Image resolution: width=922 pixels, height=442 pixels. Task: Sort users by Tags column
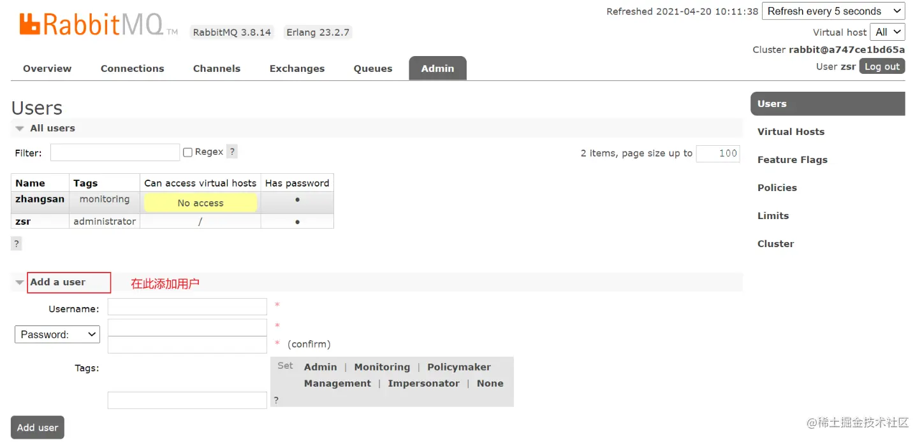(85, 183)
